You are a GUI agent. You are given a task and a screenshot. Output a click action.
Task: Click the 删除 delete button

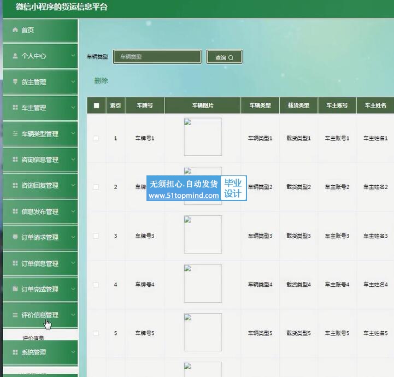(x=101, y=81)
